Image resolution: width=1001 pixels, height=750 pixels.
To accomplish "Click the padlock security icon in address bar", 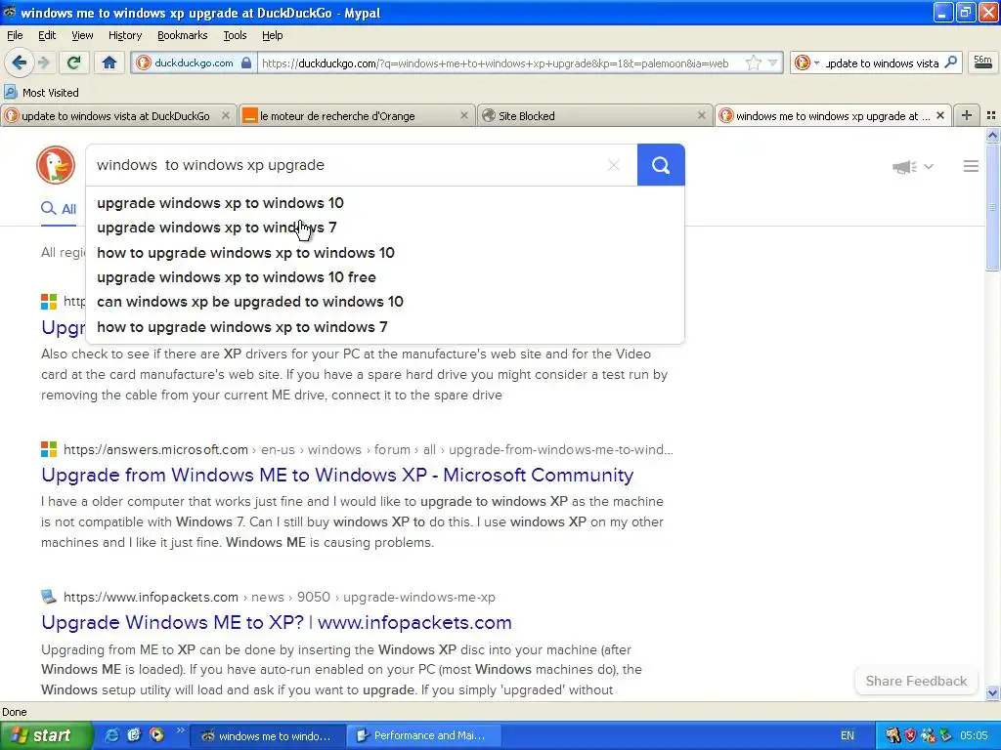I will click(x=246, y=62).
